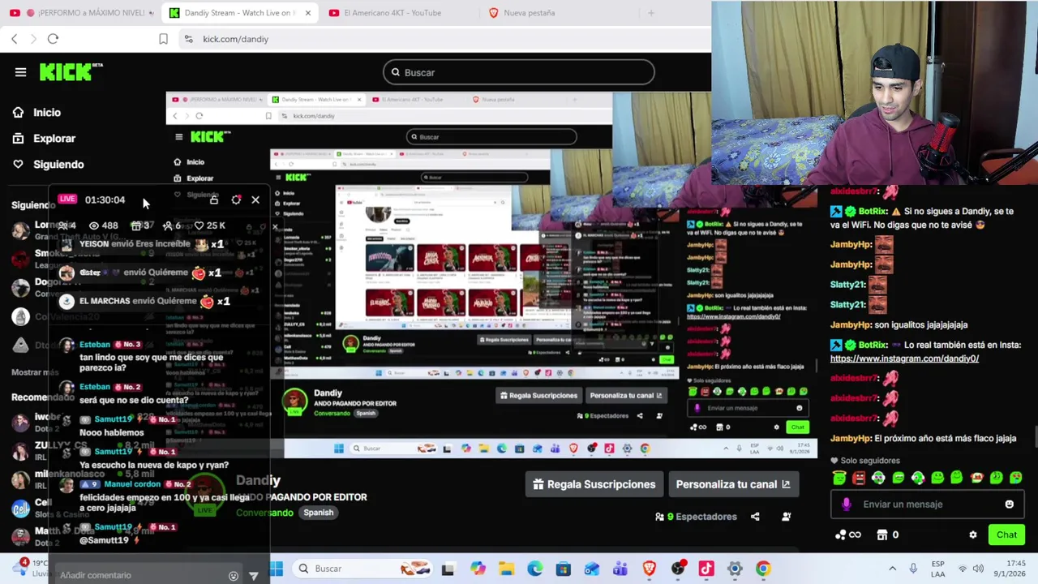Open Brave browser from taskbar
Image resolution: width=1038 pixels, height=584 pixels.
pos(649,569)
